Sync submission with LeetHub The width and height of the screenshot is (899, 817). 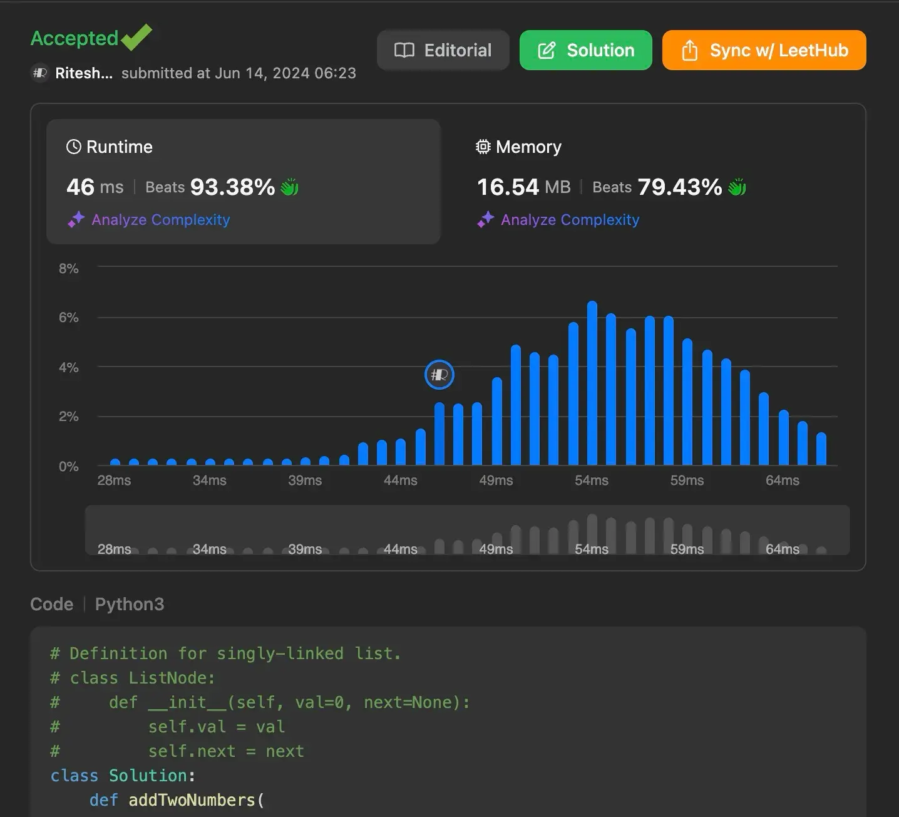tap(764, 50)
